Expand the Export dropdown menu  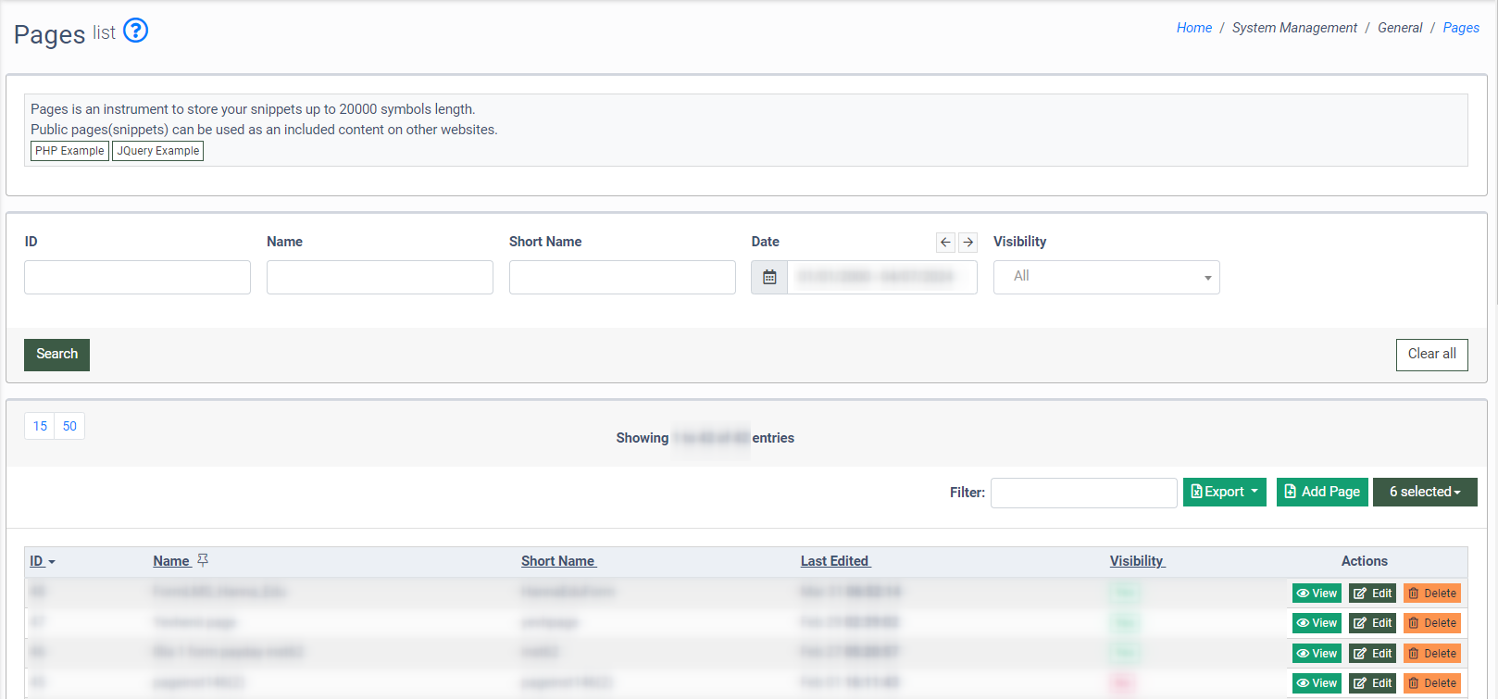(x=1224, y=492)
